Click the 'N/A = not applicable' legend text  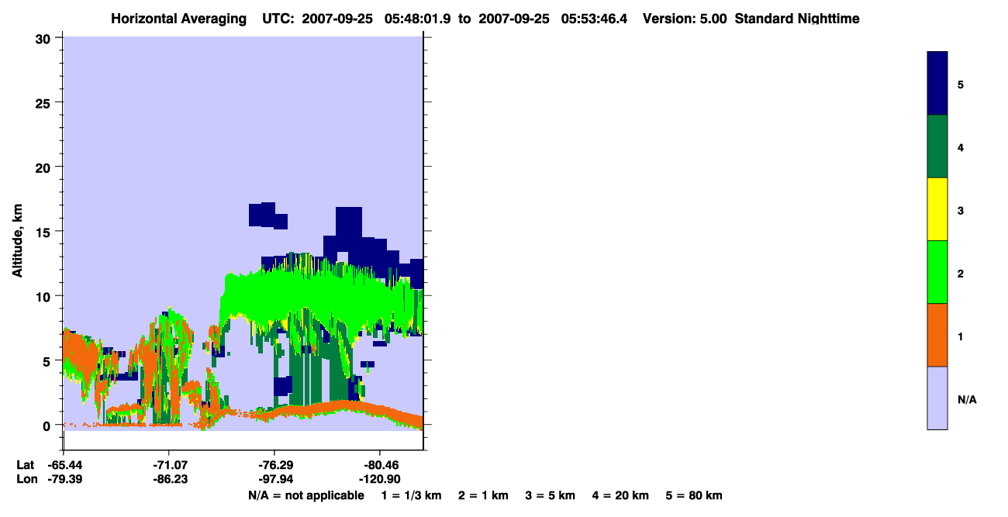pyautogui.click(x=306, y=495)
